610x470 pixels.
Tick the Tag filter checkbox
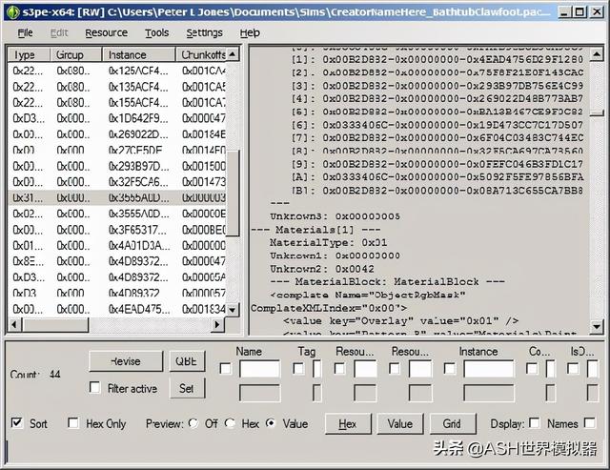click(x=298, y=368)
